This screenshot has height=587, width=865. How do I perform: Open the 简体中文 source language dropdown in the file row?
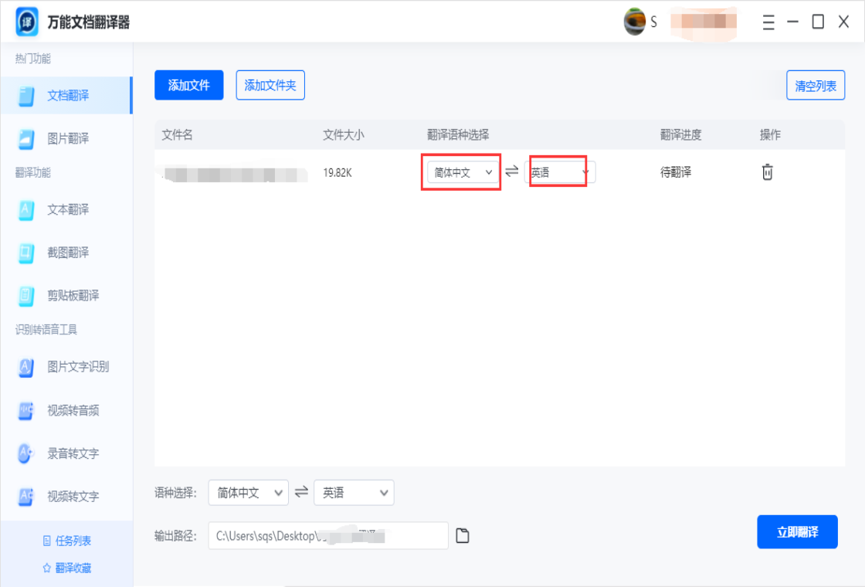(x=460, y=172)
